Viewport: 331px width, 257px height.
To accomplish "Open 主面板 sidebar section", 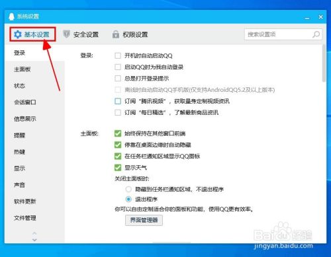I will click(22, 69).
